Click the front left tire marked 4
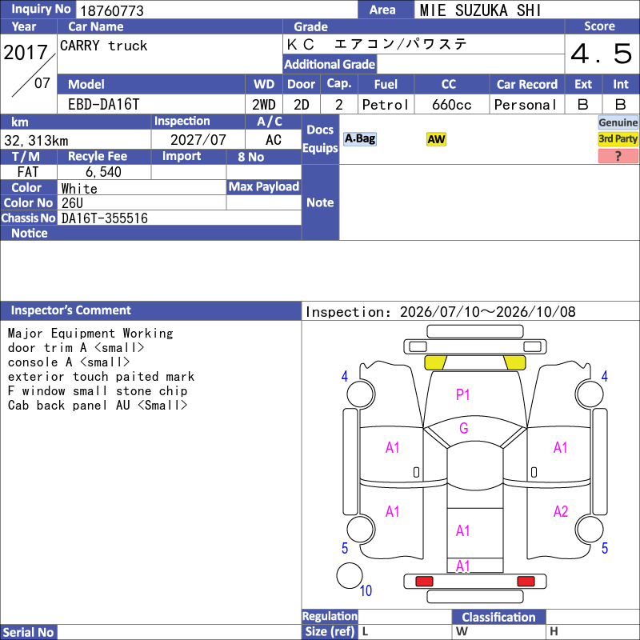This screenshot has height=640, width=640. tap(361, 394)
